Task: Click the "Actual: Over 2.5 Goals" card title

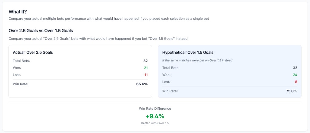Action: click(x=33, y=52)
